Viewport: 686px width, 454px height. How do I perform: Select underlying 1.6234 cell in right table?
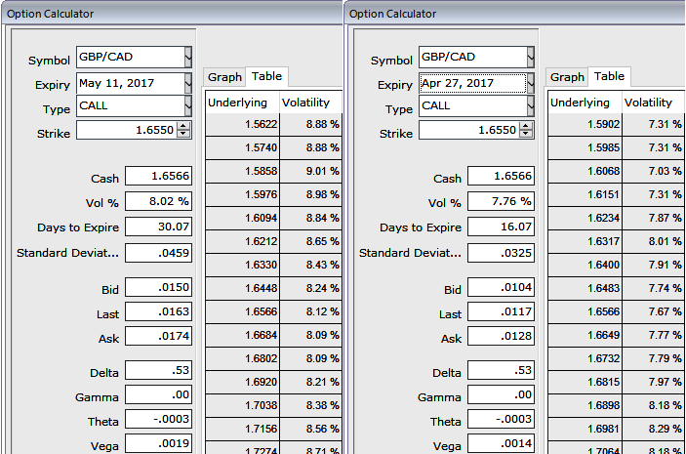coord(585,218)
